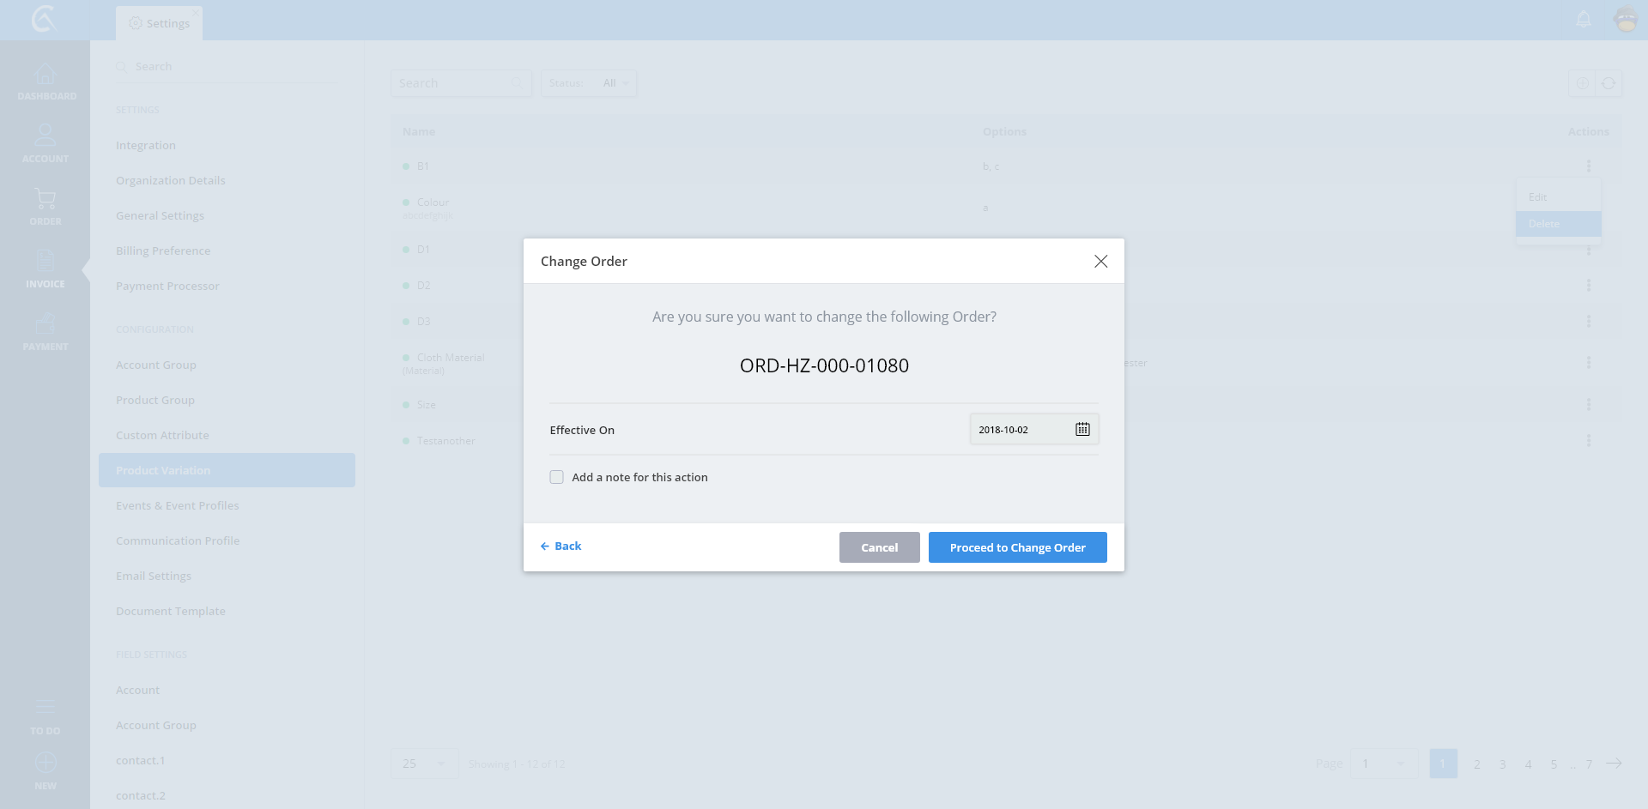
Task: Click Proceed to Change Order button
Action: 1017,547
